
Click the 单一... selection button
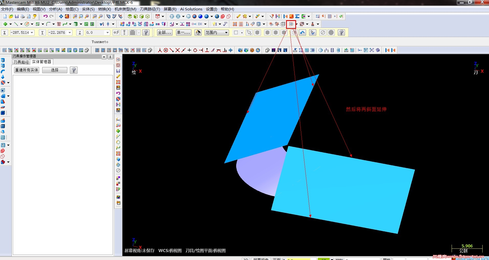click(183, 32)
